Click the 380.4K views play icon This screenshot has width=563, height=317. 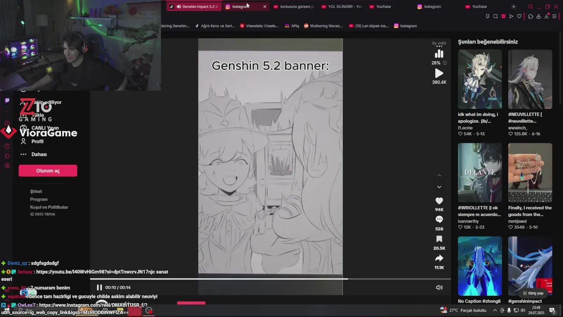point(439,73)
